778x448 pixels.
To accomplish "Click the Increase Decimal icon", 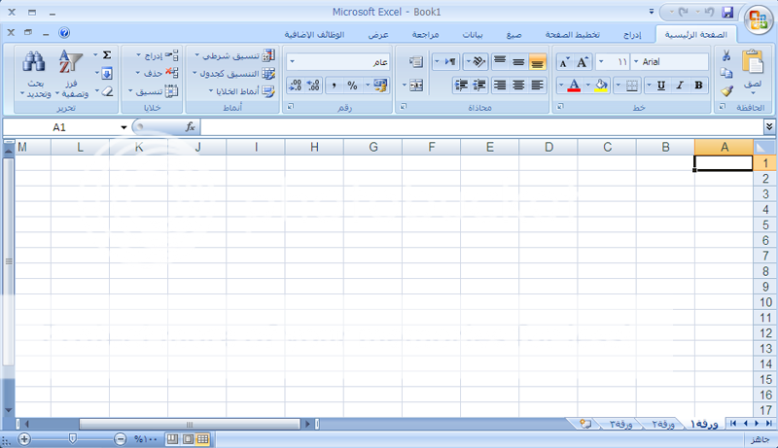I will click(313, 86).
